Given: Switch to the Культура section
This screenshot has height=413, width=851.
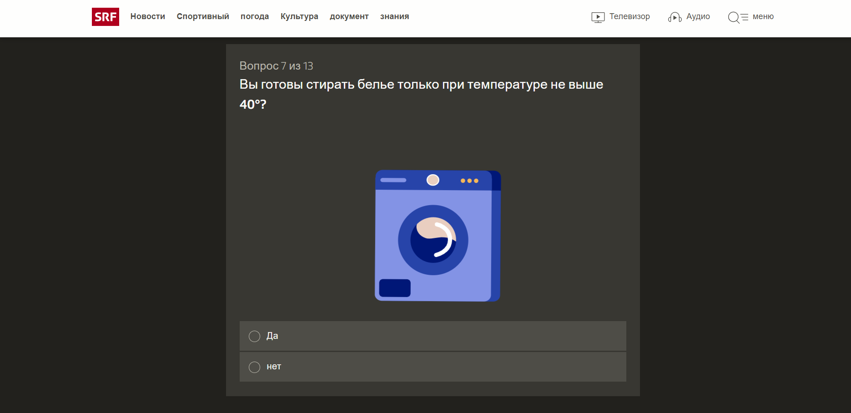Looking at the screenshot, I should (x=299, y=16).
